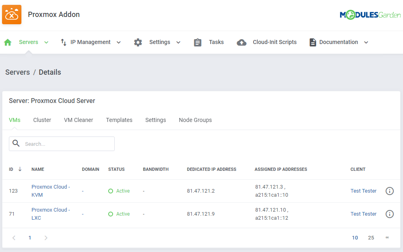Switch to the VM Cleaner tab
The image size is (403, 252).
(78, 120)
